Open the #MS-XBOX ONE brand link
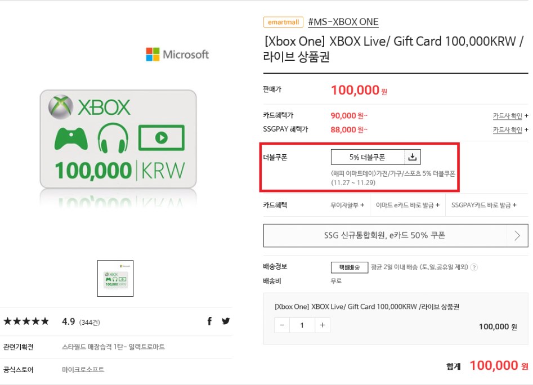The image size is (533, 385). coord(343,22)
